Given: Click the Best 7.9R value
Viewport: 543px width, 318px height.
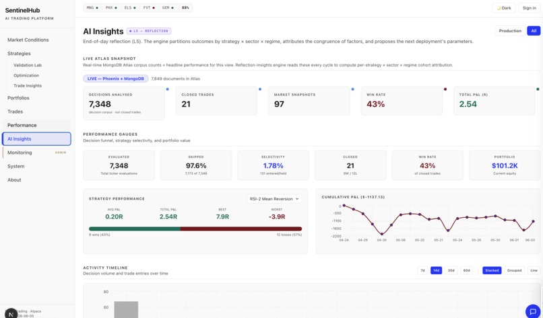Looking at the screenshot, I should click(222, 216).
